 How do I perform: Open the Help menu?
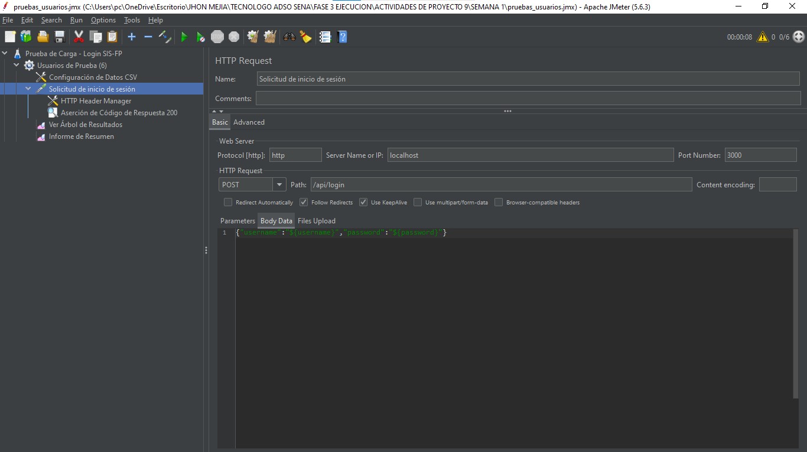[x=155, y=20]
